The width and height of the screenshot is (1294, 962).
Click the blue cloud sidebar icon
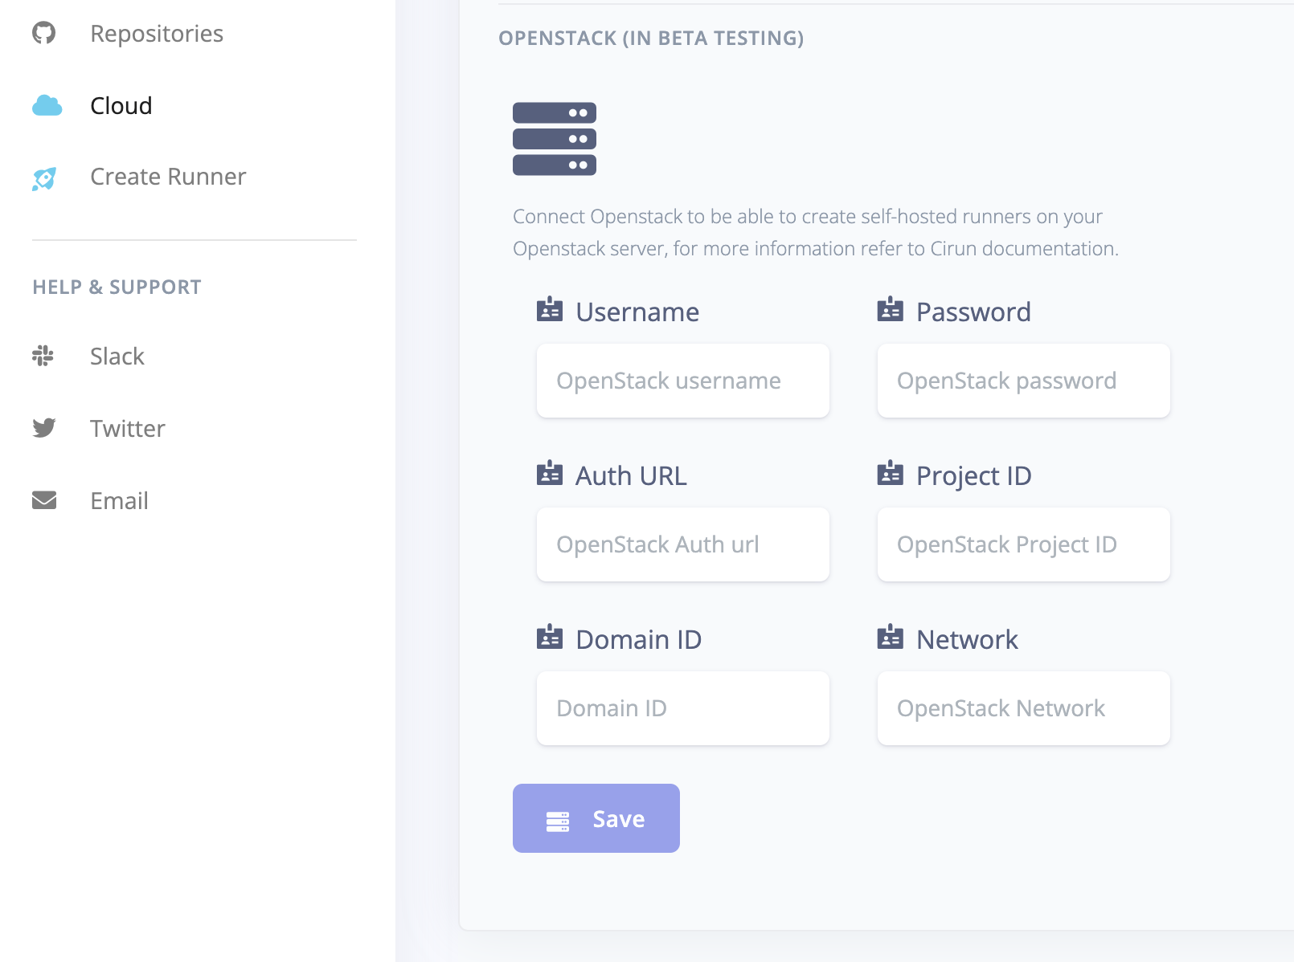click(47, 105)
